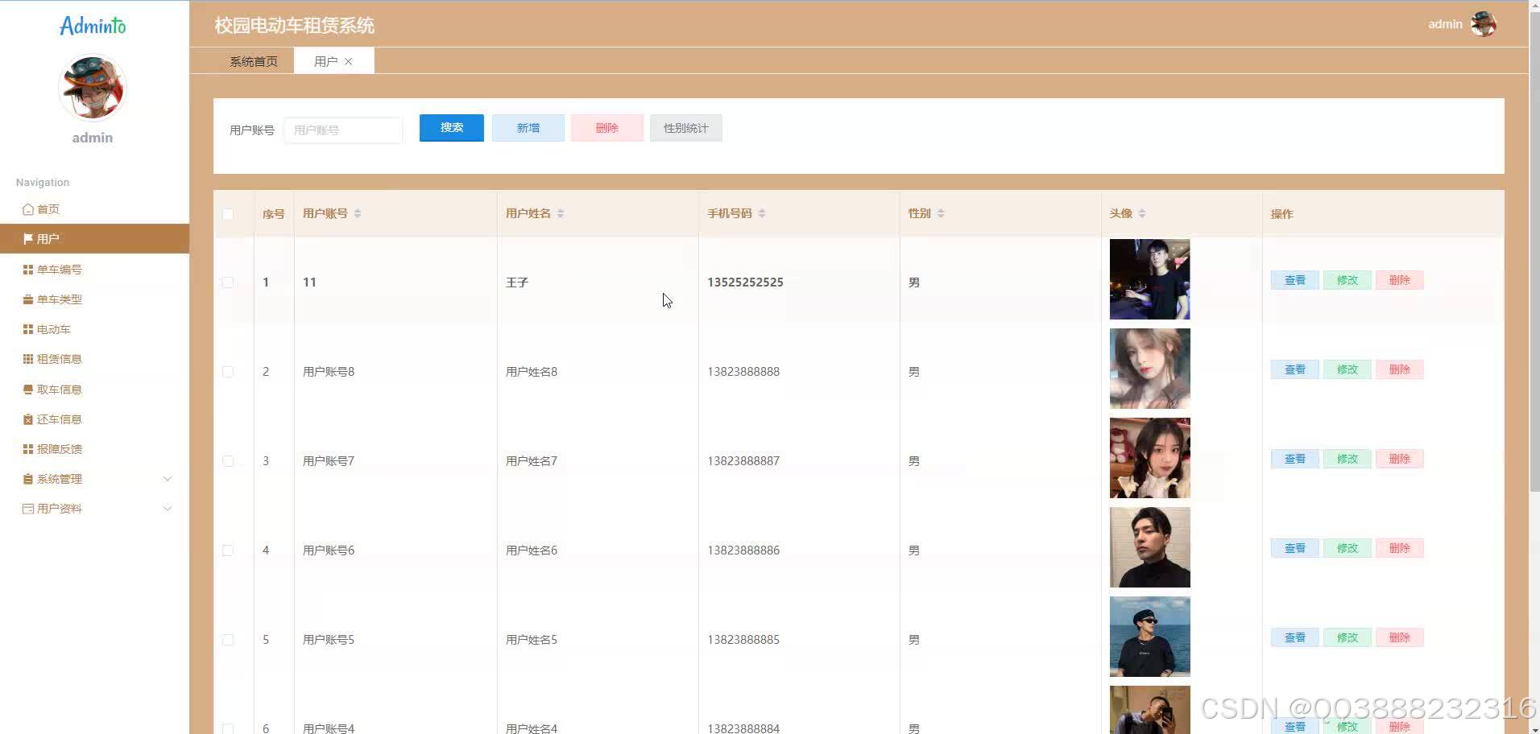Open avatar thumbnail of 用户姓名8
1540x734 pixels.
[x=1150, y=369]
